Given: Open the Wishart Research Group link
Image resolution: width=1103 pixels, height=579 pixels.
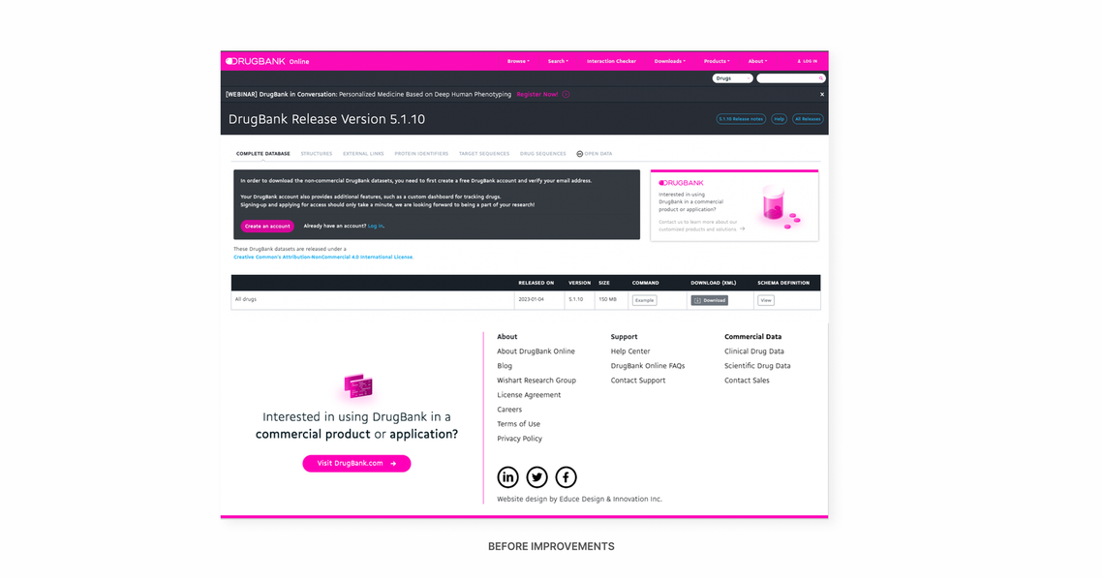Looking at the screenshot, I should tap(536, 381).
